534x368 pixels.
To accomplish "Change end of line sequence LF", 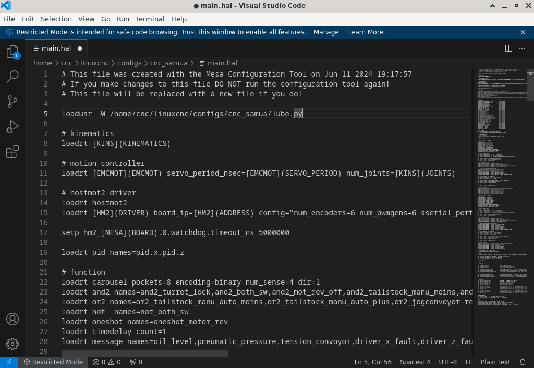I will [469, 362].
